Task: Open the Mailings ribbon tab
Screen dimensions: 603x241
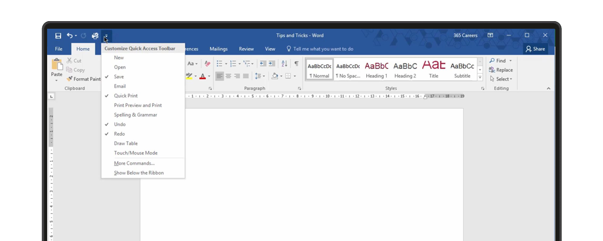Action: [218, 49]
